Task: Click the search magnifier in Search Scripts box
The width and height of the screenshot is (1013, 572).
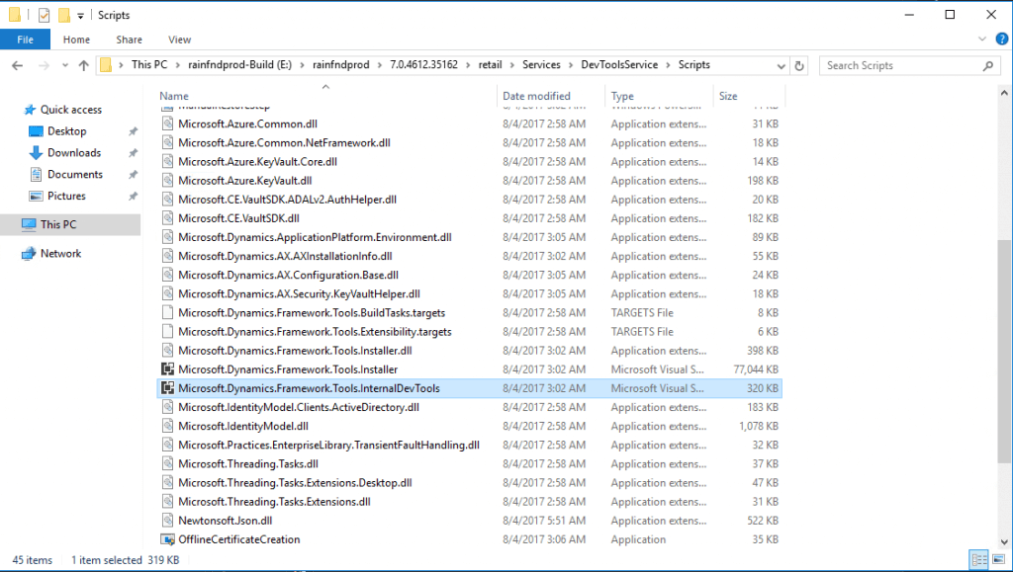Action: [987, 64]
